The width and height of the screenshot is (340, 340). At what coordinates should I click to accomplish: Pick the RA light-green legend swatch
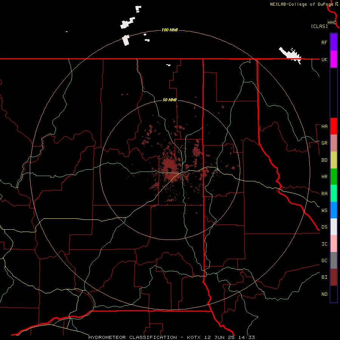(334, 193)
